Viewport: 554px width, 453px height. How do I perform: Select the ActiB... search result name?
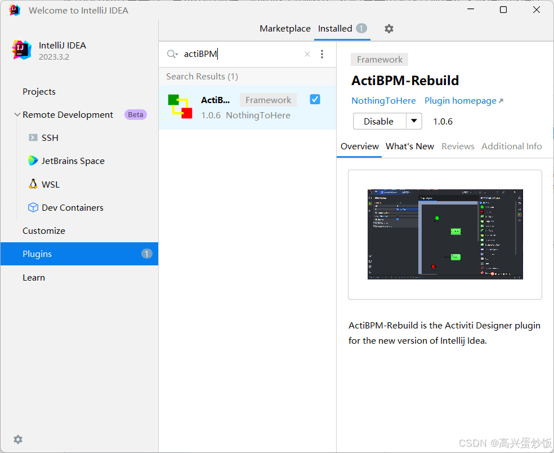click(x=215, y=100)
